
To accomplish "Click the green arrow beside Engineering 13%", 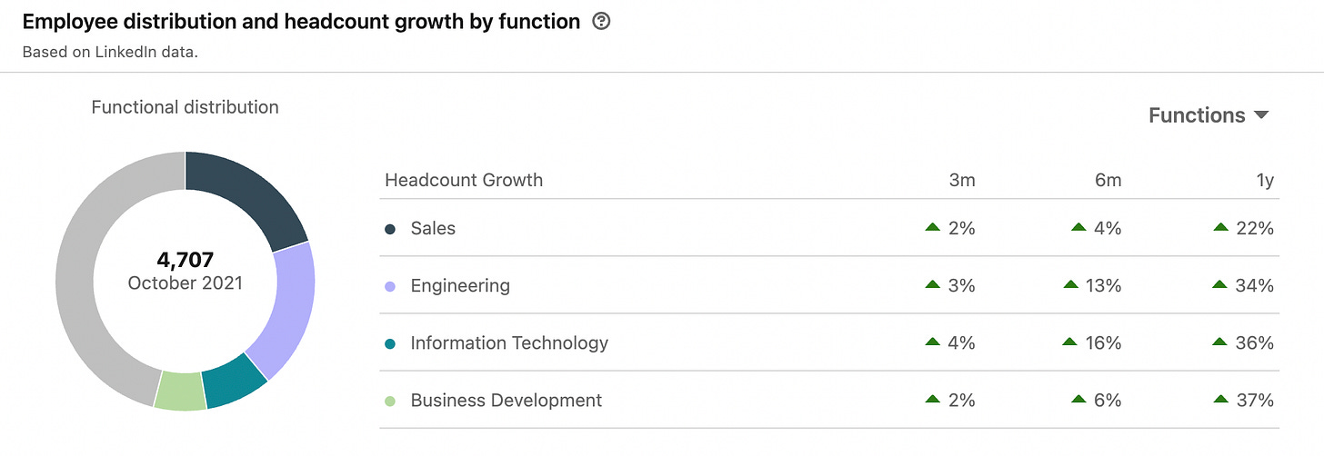I will pos(1070,285).
